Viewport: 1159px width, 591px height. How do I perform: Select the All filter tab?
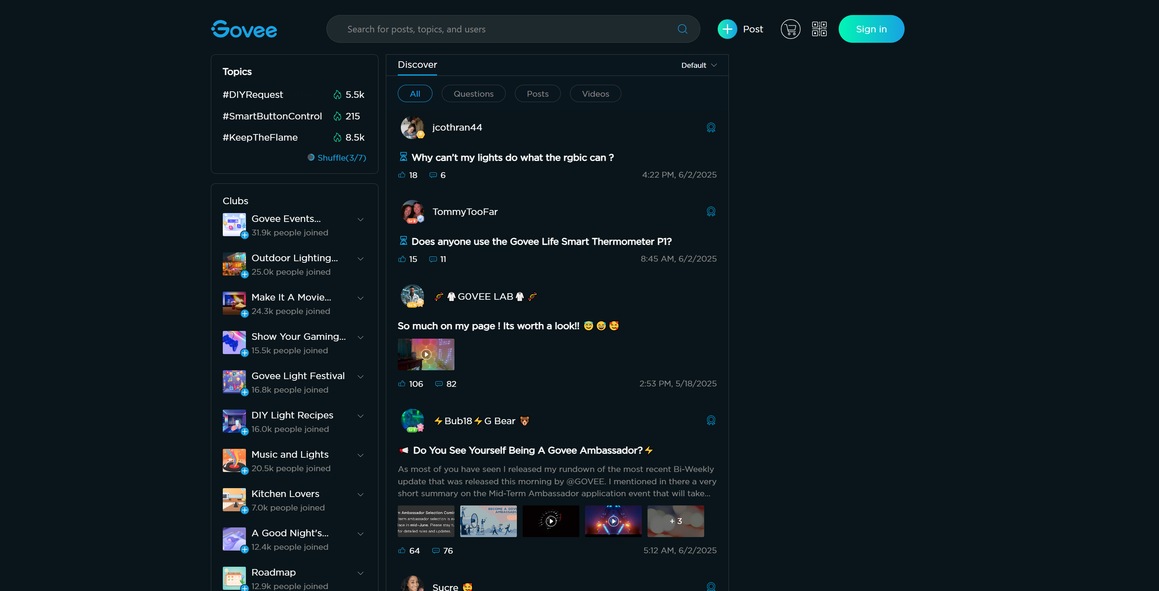(415, 94)
